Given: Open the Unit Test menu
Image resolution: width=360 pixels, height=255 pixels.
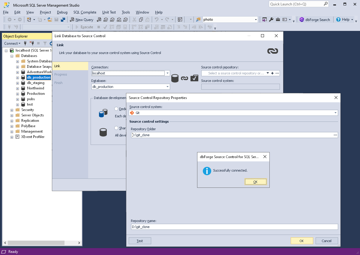Looking at the screenshot, I should point(109,12).
